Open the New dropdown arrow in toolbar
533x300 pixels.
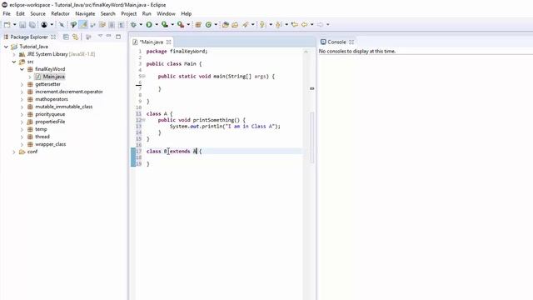coord(15,24)
